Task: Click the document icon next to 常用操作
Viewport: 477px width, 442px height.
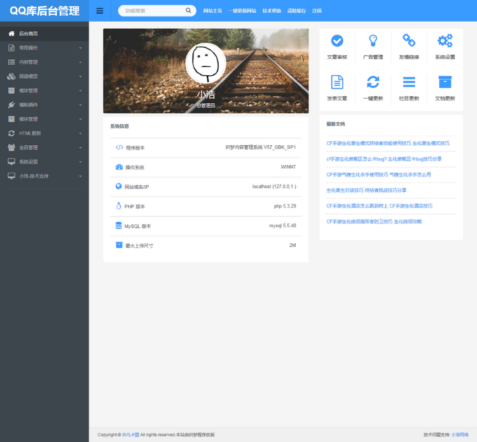Action: point(11,48)
